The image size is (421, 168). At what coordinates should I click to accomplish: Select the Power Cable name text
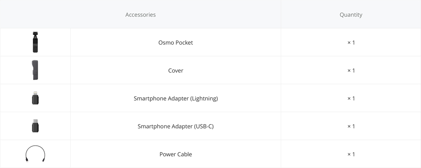pyautogui.click(x=176, y=154)
